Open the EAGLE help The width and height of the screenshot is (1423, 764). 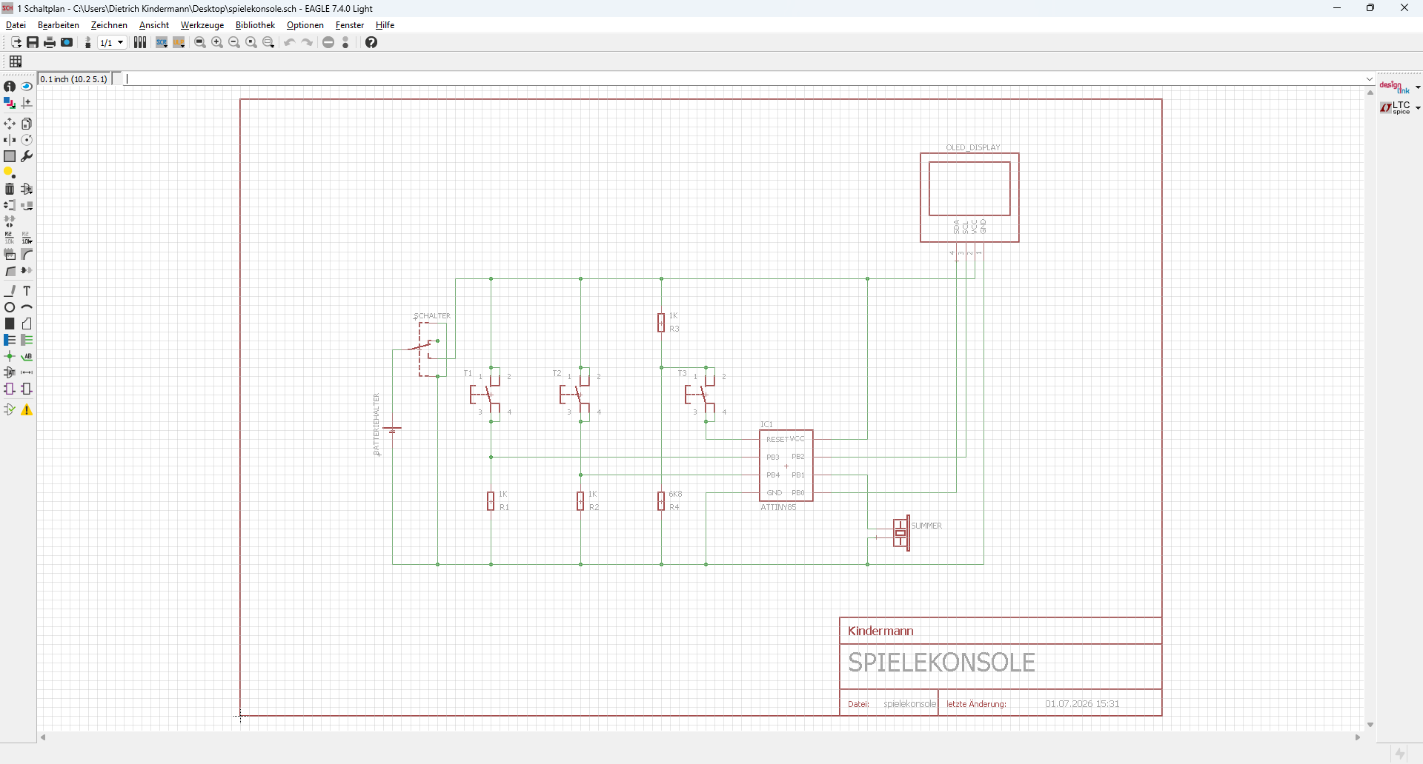(x=371, y=43)
